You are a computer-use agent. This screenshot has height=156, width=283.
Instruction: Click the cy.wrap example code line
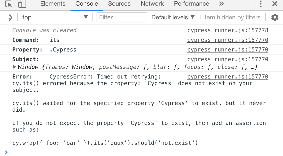click(105, 143)
